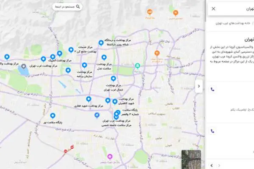The image size is (254, 169).
Task: Click the جامع کن ۲ health services pin
Action: 71,50
